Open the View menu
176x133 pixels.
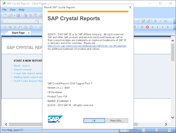[13, 10]
